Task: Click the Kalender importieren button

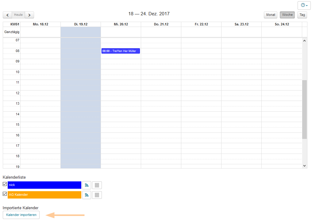Action: tap(21, 215)
